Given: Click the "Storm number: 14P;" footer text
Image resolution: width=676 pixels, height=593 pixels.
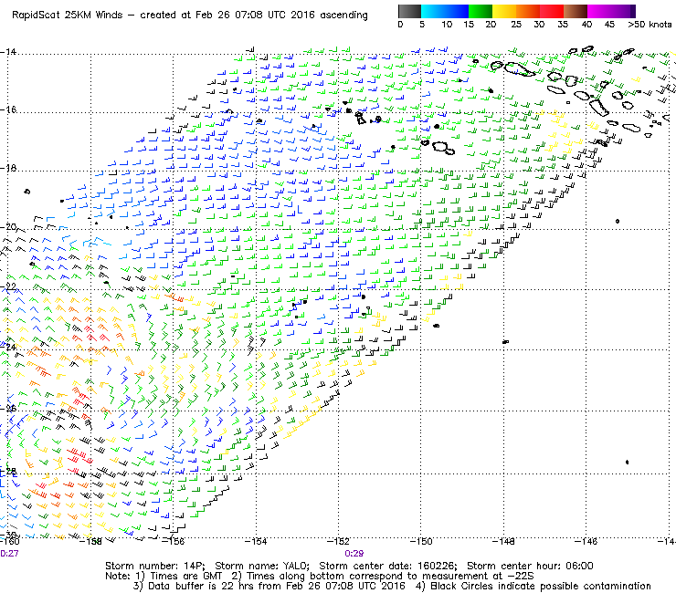Looking at the screenshot, I should pyautogui.click(x=154, y=566).
